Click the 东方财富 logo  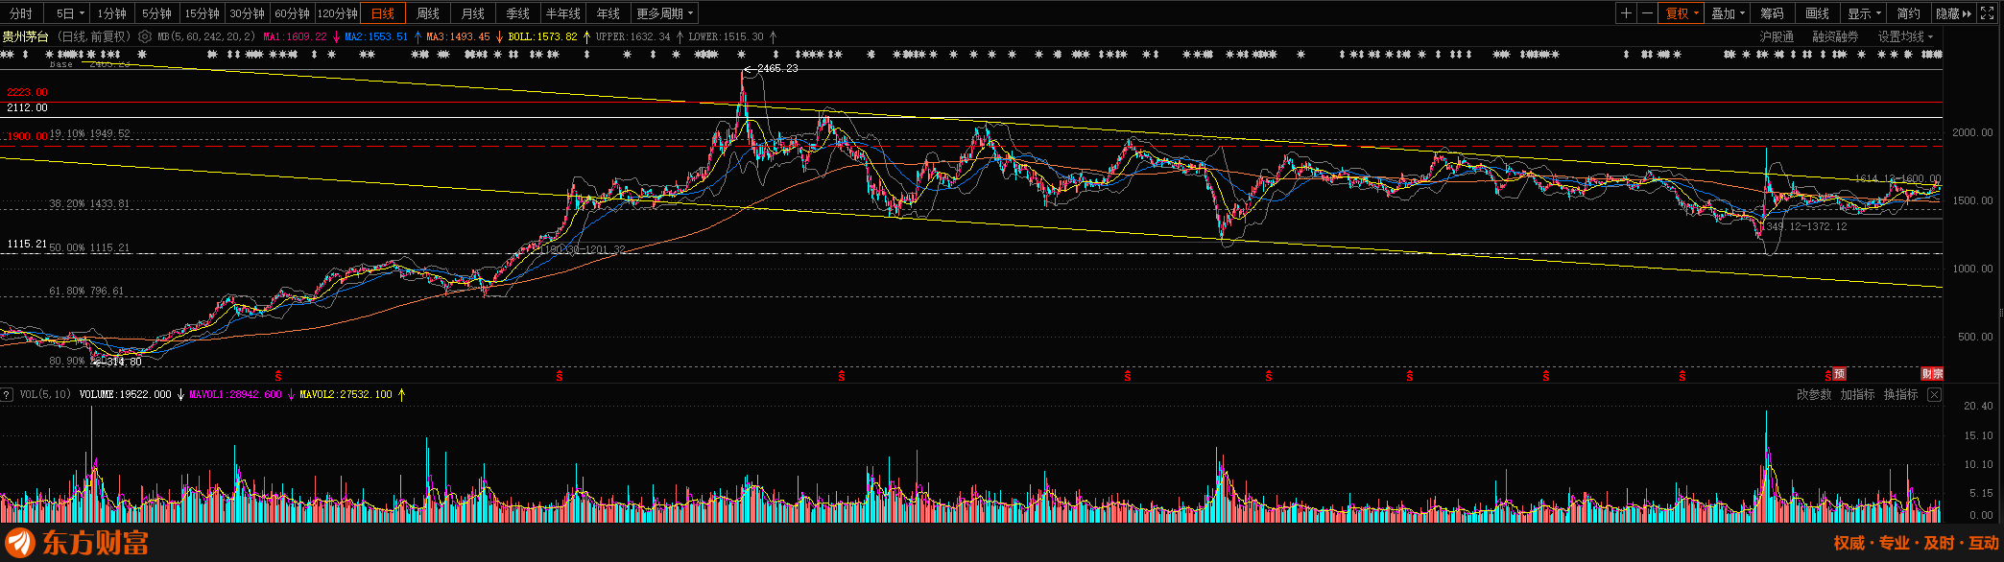coord(77,543)
